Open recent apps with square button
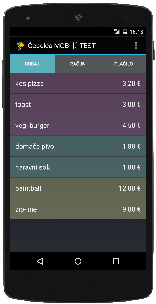Viewport: 156px width, 304px height. [x=116, y=261]
